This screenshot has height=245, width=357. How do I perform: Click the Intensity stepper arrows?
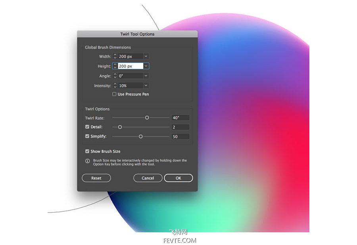point(115,86)
